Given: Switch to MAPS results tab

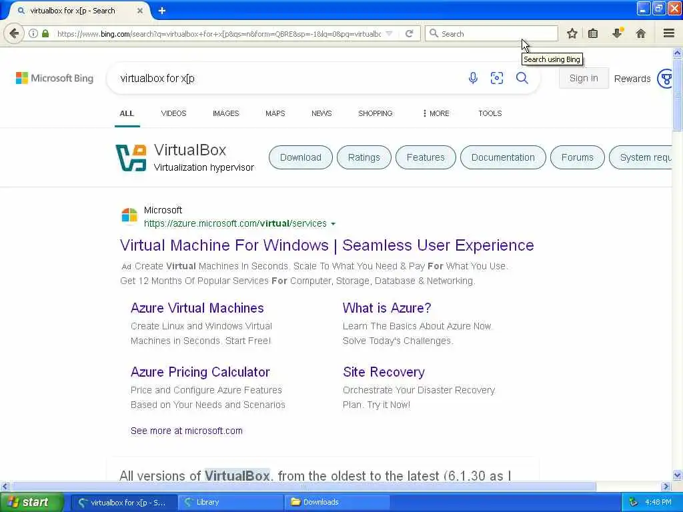Looking at the screenshot, I should 275,113.
